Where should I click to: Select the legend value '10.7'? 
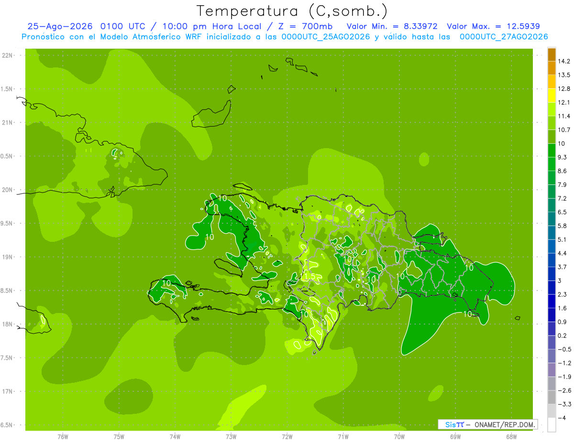coord(564,130)
